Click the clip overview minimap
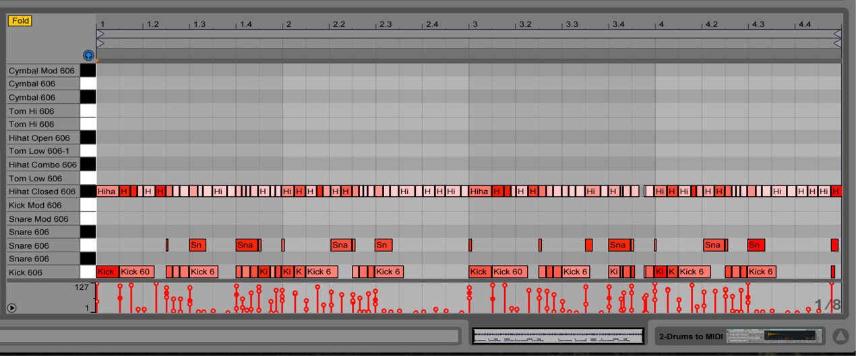Screen dimensions: 856x356 pos(558,336)
